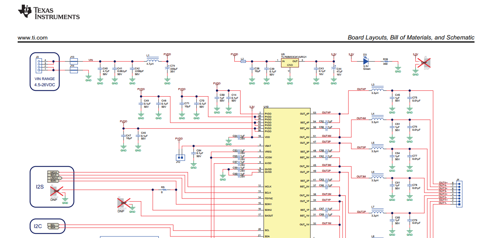Click the Texas Instruments logo
491x238 pixels.
coord(49,12)
